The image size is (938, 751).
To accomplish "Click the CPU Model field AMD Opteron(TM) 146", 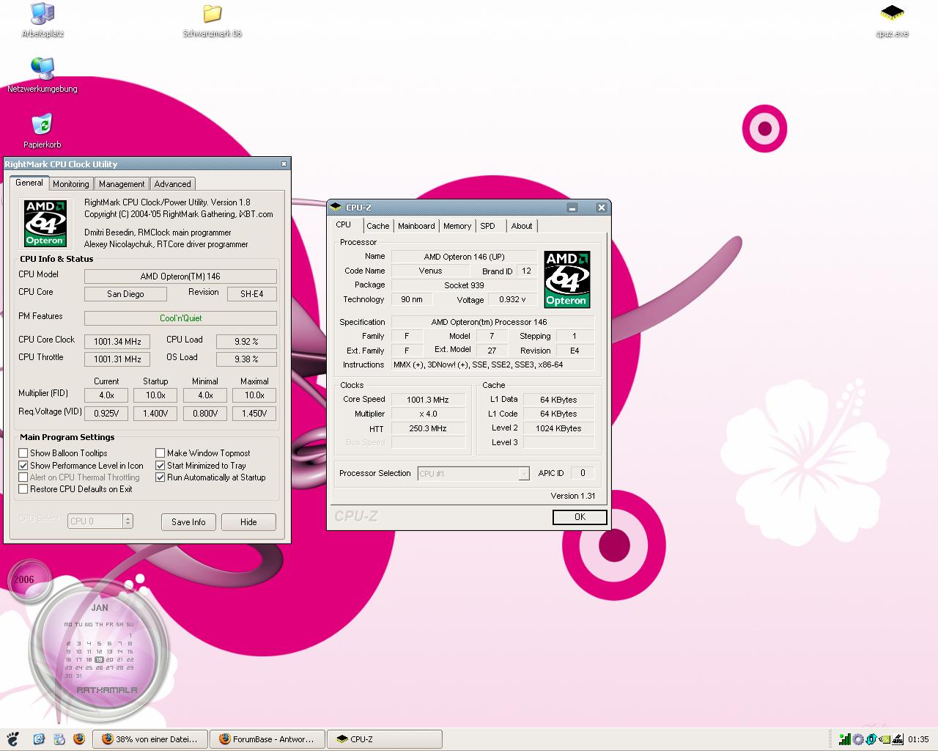I will pos(180,276).
